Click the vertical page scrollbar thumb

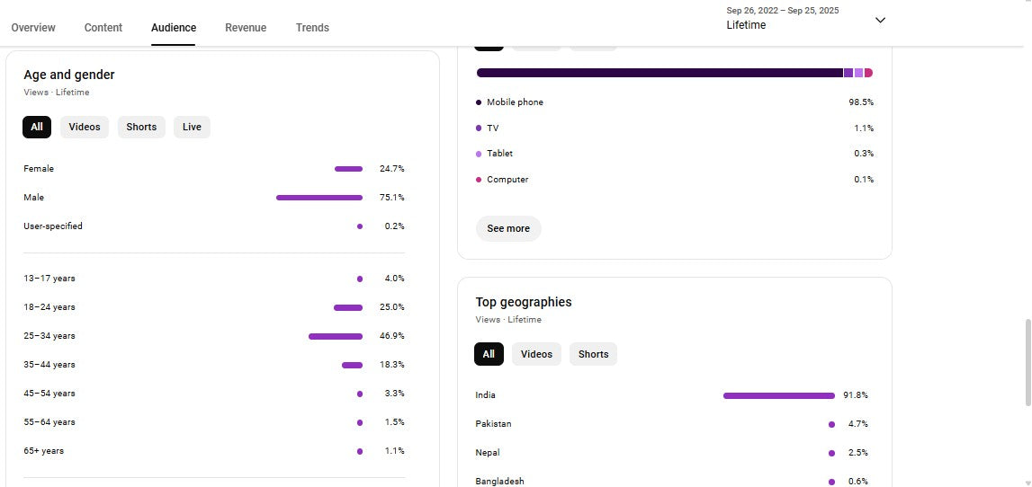1027,361
